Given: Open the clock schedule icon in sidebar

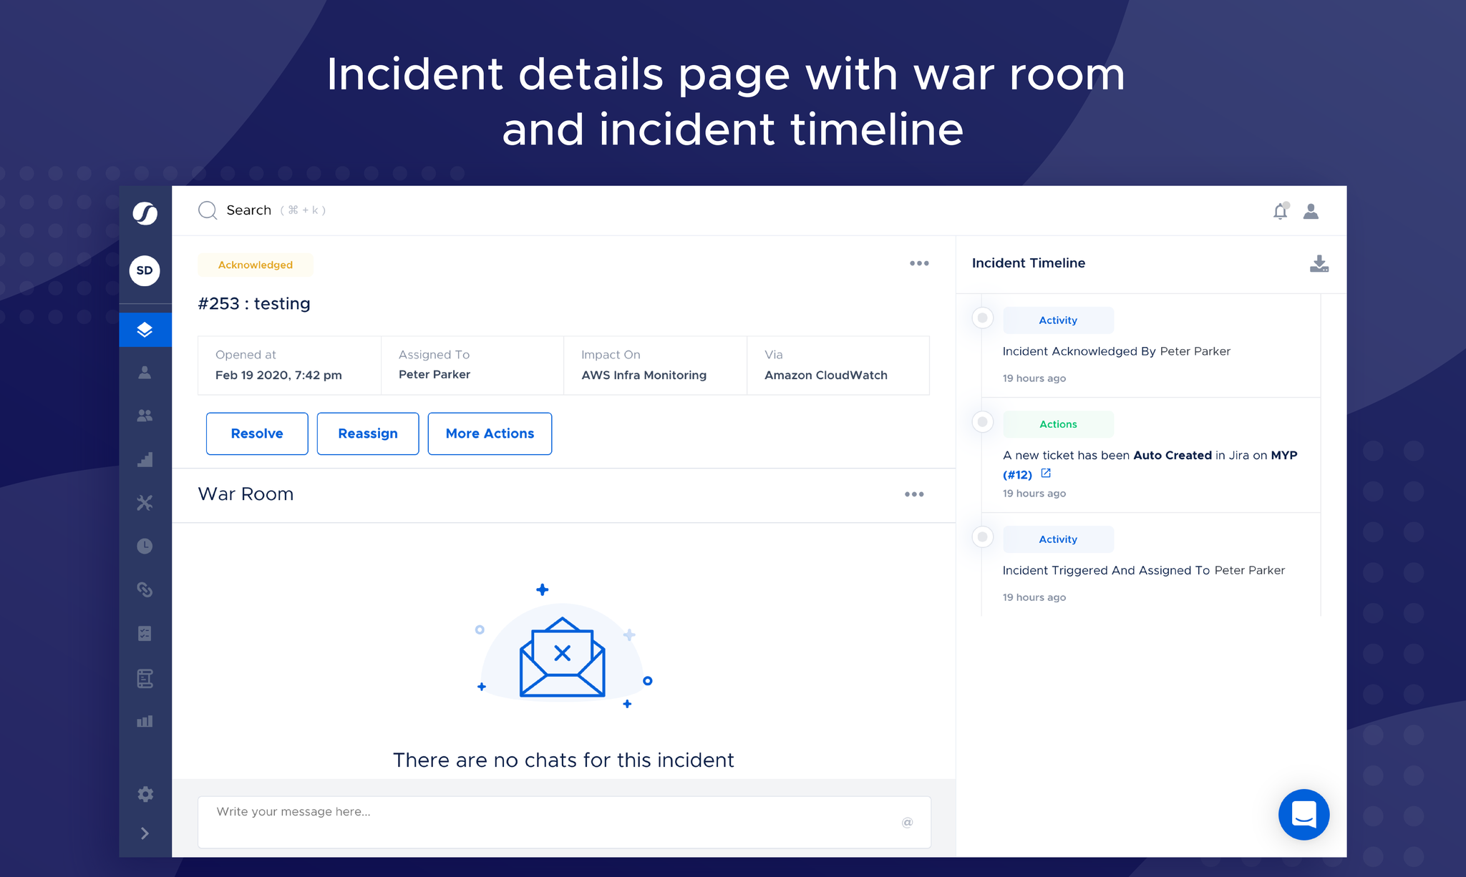Looking at the screenshot, I should click(145, 547).
